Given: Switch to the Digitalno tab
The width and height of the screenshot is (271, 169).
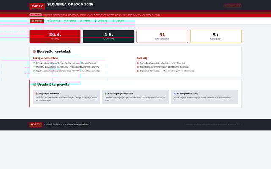Looking at the screenshot, I should (119, 21).
